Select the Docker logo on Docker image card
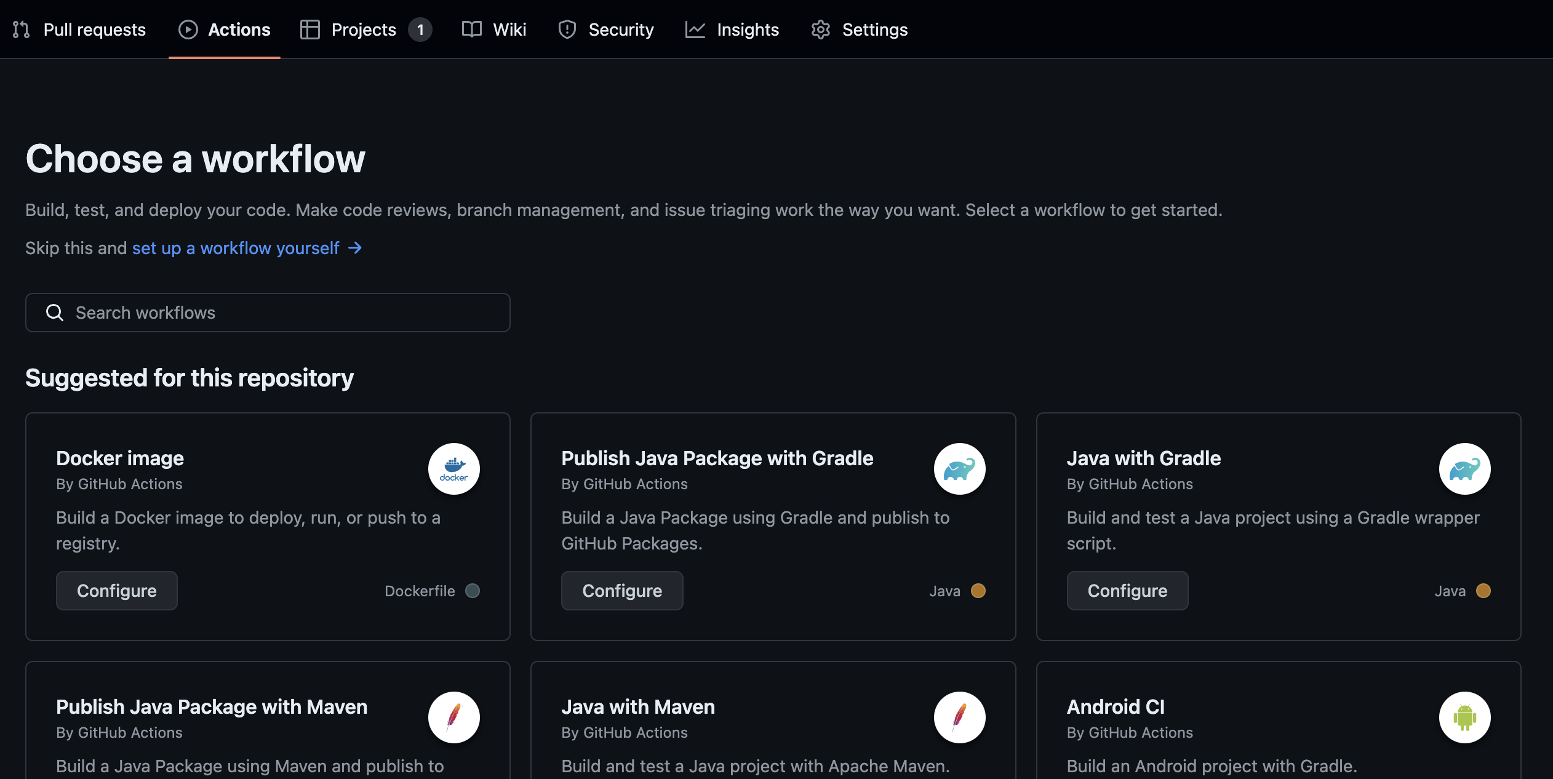Viewport: 1553px width, 779px height. point(453,469)
